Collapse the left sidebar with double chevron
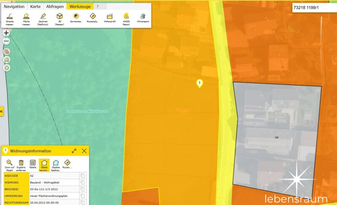The image size is (337, 205). (x=2, y=111)
